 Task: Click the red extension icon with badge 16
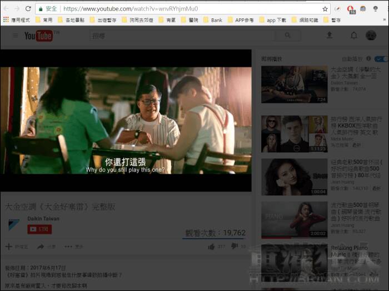click(351, 9)
